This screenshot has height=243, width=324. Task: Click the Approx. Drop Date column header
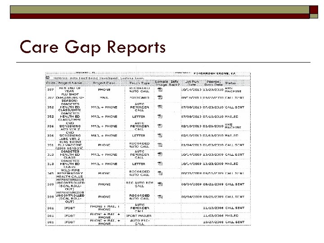pos(213,83)
